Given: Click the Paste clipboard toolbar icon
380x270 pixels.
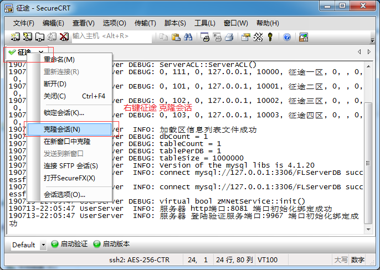Looking at the screenshot, I should point(176,37).
